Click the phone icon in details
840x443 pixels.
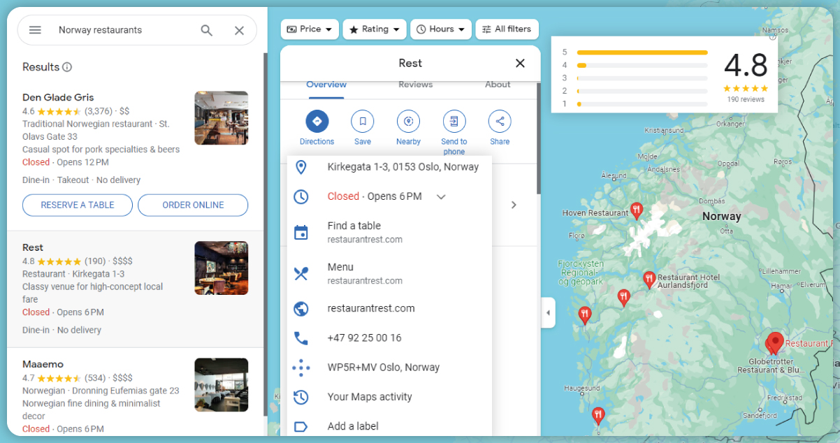(x=300, y=338)
